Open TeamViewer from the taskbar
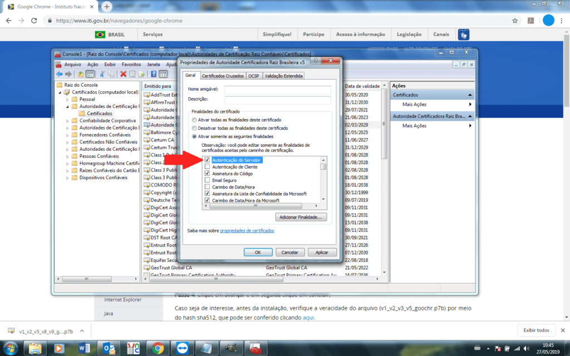The width and height of the screenshot is (570, 356). (182, 348)
